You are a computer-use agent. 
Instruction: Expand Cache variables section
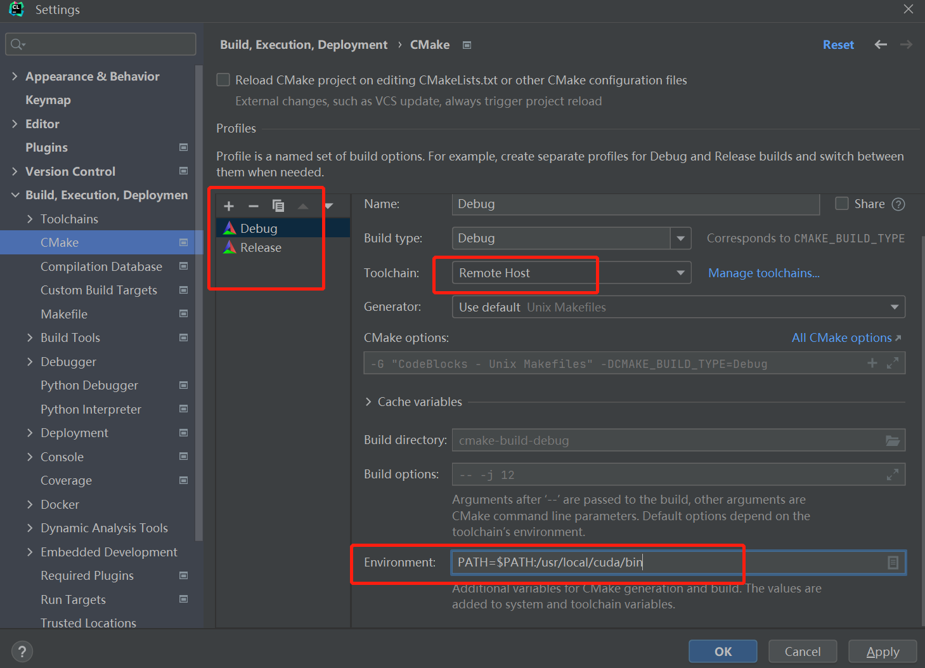click(368, 402)
